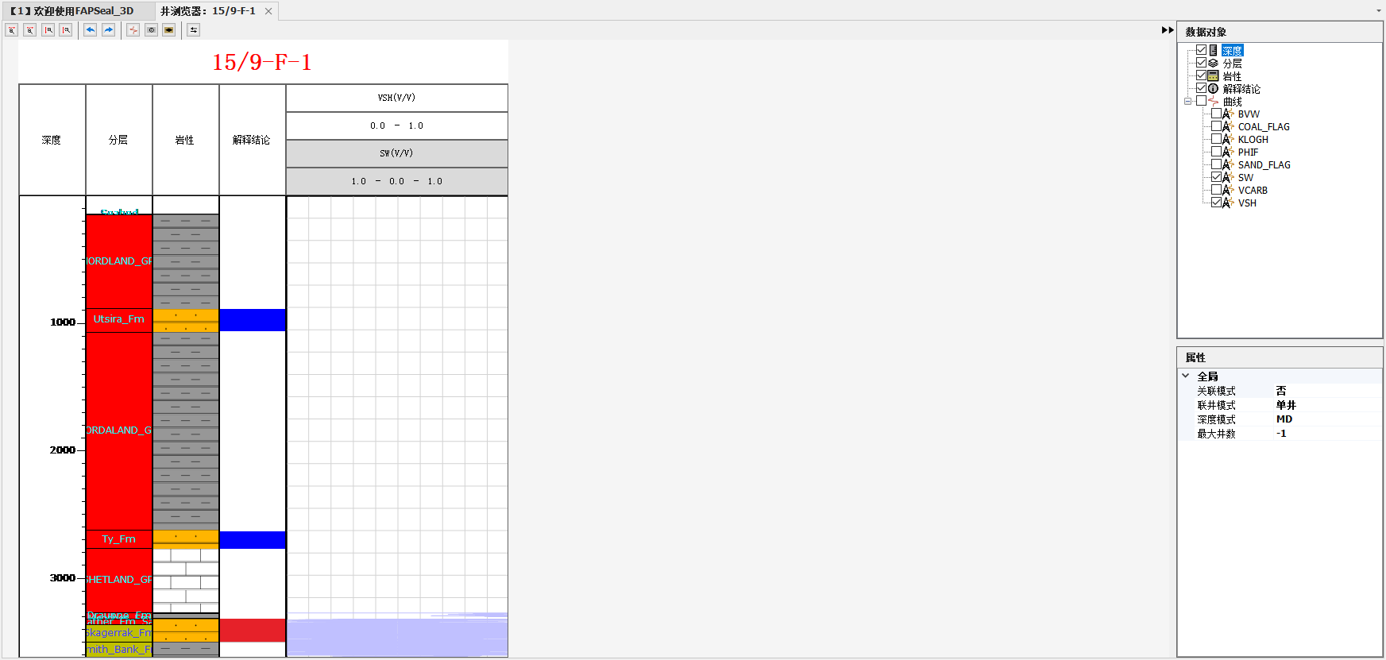The height and width of the screenshot is (660, 1386).
Task: Click the 深度模式 MD property value
Action: (x=1284, y=419)
